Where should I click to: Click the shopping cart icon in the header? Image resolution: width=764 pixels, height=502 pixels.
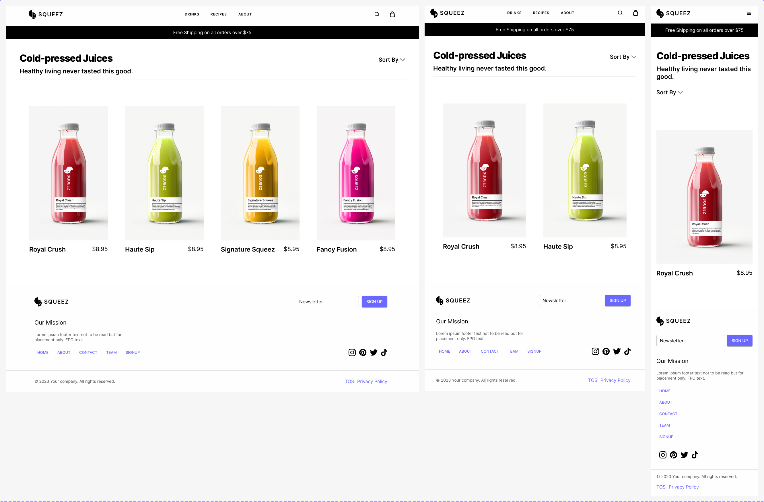click(x=392, y=14)
